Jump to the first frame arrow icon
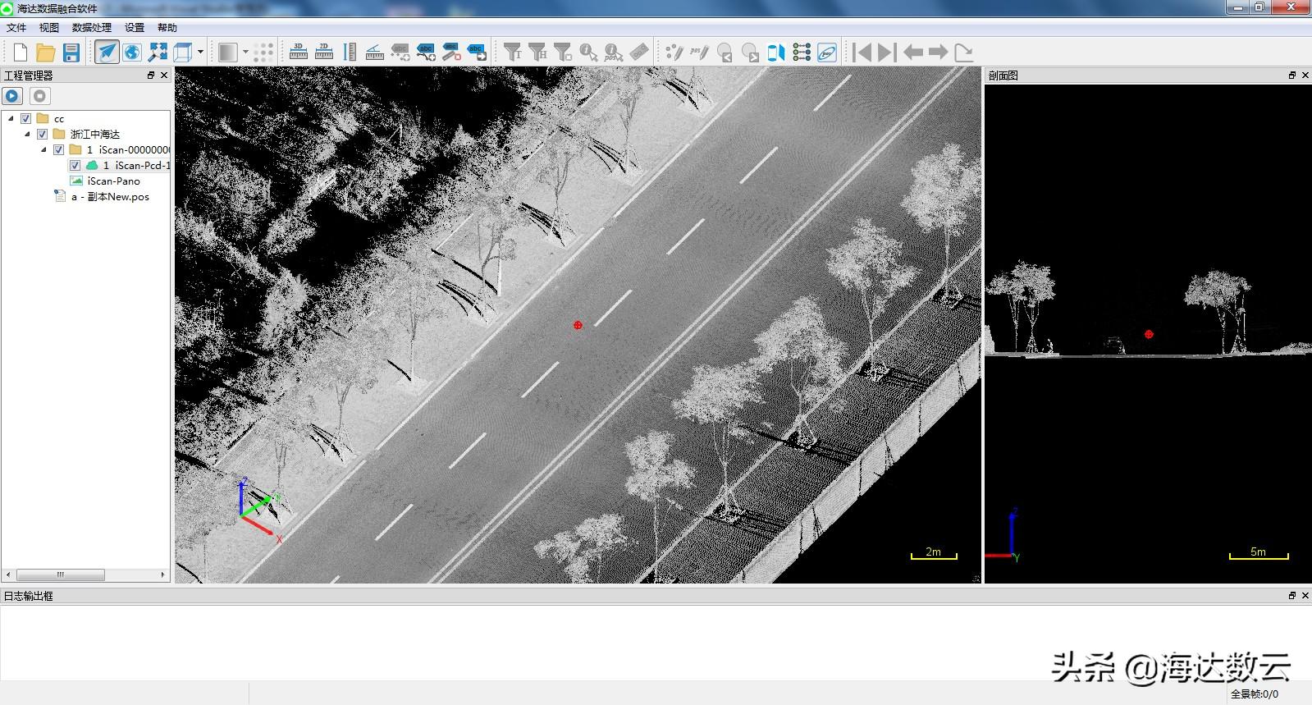This screenshot has height=705, width=1312. click(862, 53)
